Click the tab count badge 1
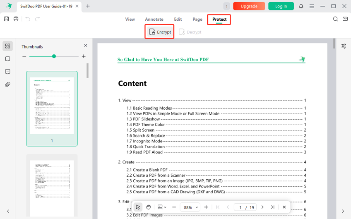The image size is (351, 219). [226, 6]
